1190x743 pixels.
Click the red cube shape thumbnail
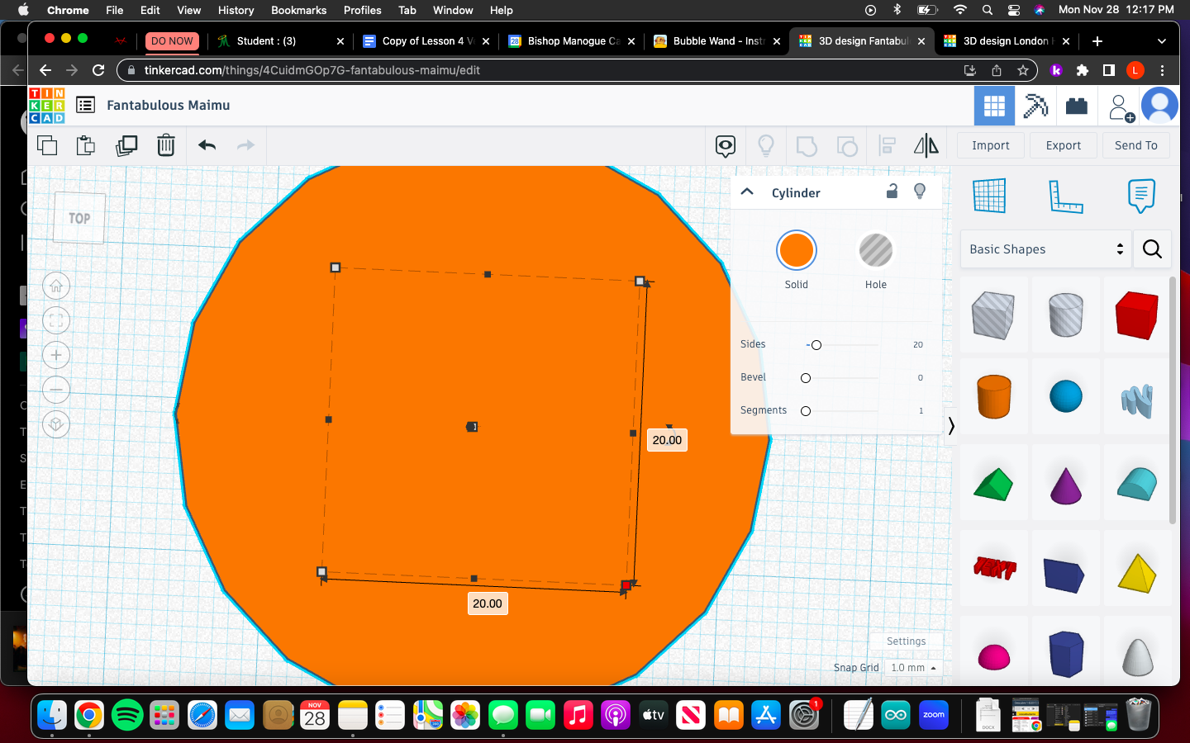1136,315
